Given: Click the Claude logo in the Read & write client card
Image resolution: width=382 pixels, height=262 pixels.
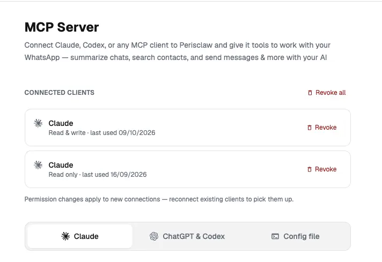Looking at the screenshot, I should [x=38, y=123].
